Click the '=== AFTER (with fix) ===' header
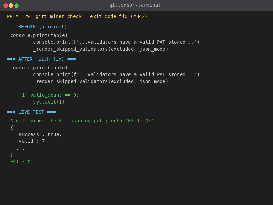Viewport: 273px width, 205px height. 41,59
